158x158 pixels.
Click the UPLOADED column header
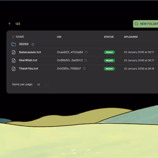tap(131, 37)
